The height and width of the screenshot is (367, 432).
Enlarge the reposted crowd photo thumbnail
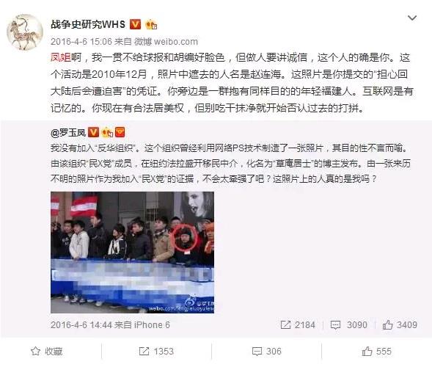pyautogui.click(x=132, y=252)
